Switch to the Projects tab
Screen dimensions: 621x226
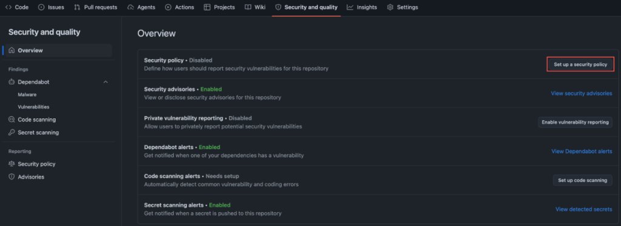pos(219,7)
